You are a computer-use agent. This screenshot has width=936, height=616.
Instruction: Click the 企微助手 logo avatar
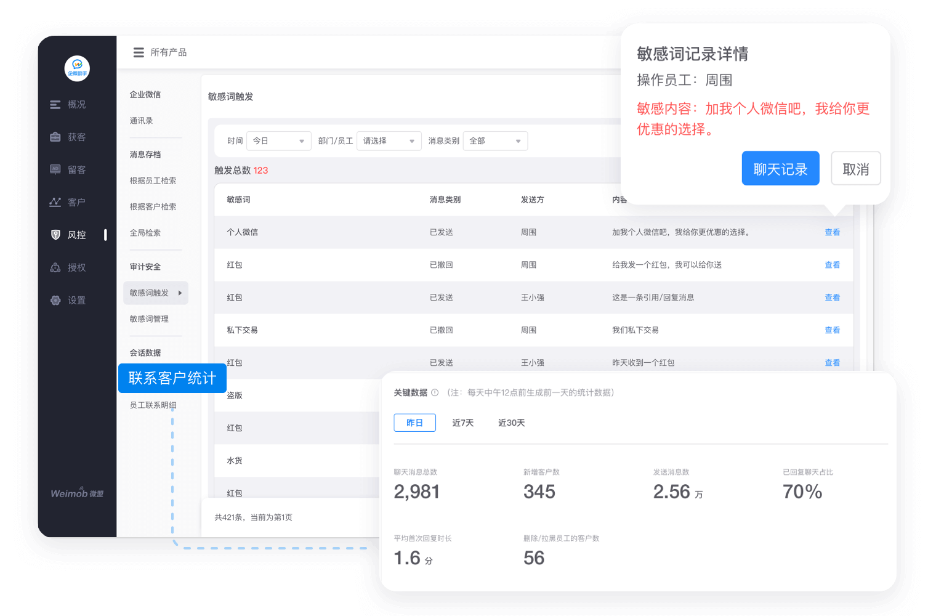point(76,69)
